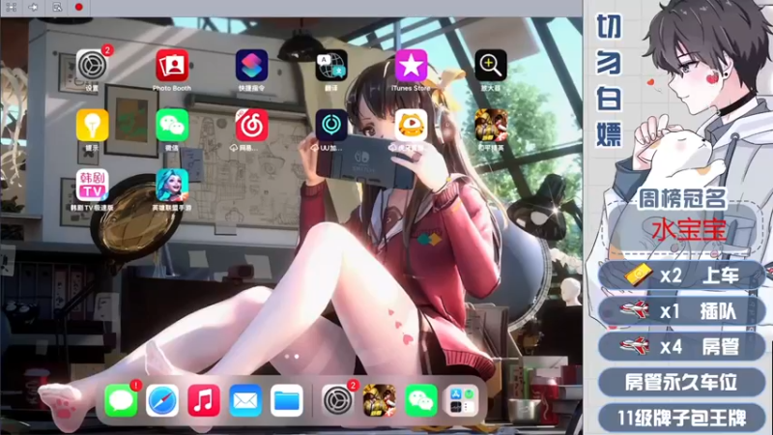Open WeChat from the dock
The width and height of the screenshot is (773, 435).
pyautogui.click(x=420, y=400)
